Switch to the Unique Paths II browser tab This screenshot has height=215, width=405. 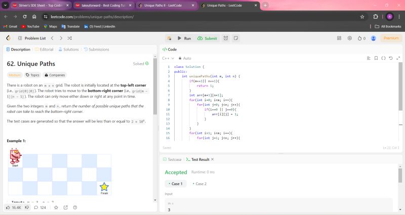[163, 5]
